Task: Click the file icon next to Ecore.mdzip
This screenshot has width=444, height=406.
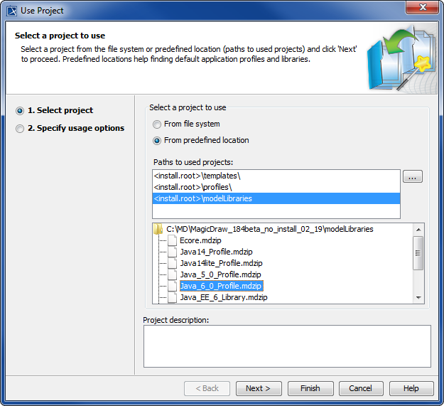Action: point(172,240)
